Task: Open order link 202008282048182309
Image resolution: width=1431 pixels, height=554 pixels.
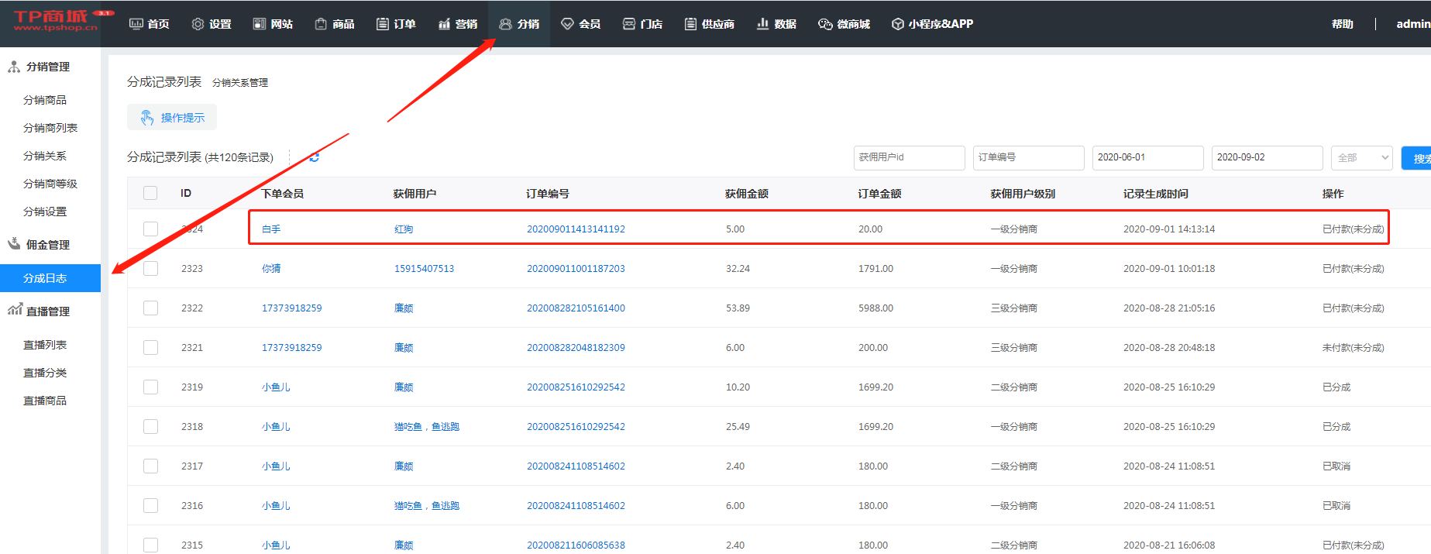Action: [576, 348]
